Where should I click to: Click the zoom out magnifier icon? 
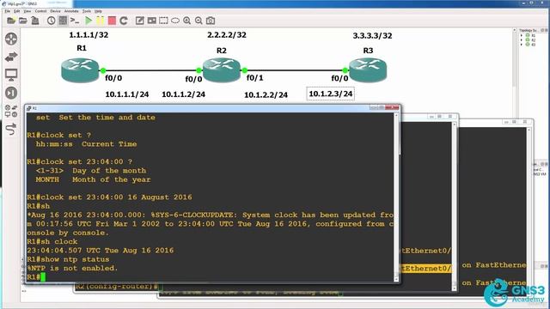199,21
